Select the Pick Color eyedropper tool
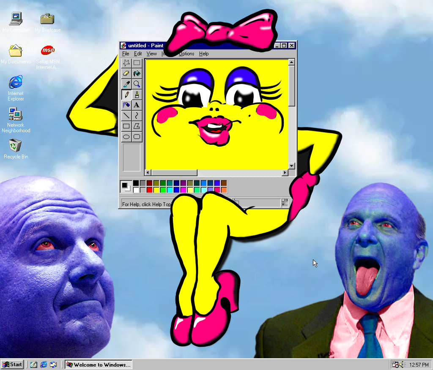Screen dimensions: 433x370 pyautogui.click(x=126, y=84)
